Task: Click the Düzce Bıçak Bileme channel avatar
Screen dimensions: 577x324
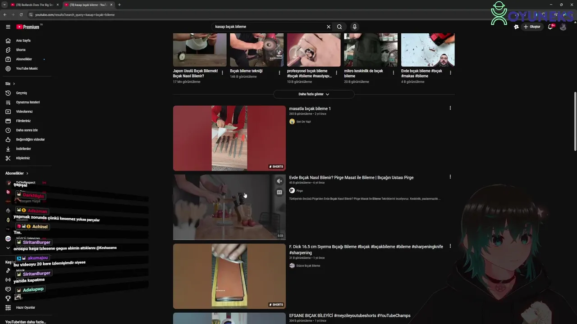Action: [x=292, y=265]
